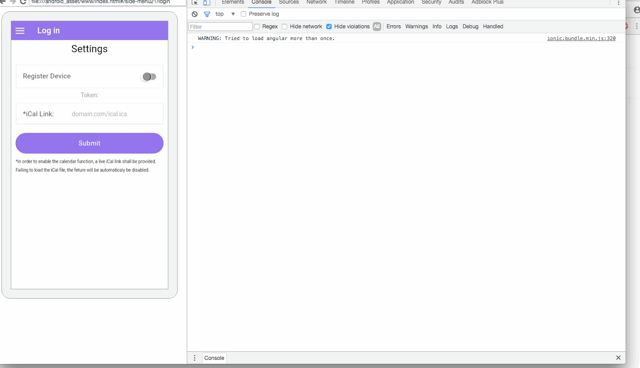
Task: Filter console by Warnings
Action: tap(416, 27)
